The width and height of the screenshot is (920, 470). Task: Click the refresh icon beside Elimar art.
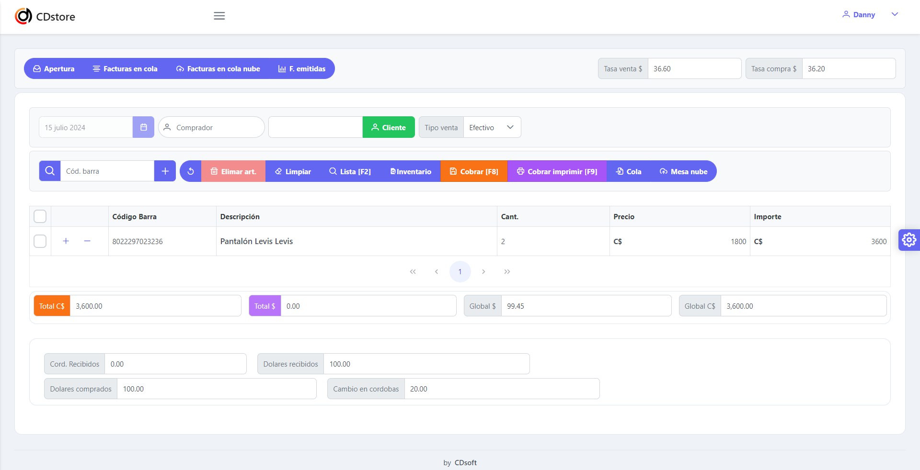[x=190, y=171]
